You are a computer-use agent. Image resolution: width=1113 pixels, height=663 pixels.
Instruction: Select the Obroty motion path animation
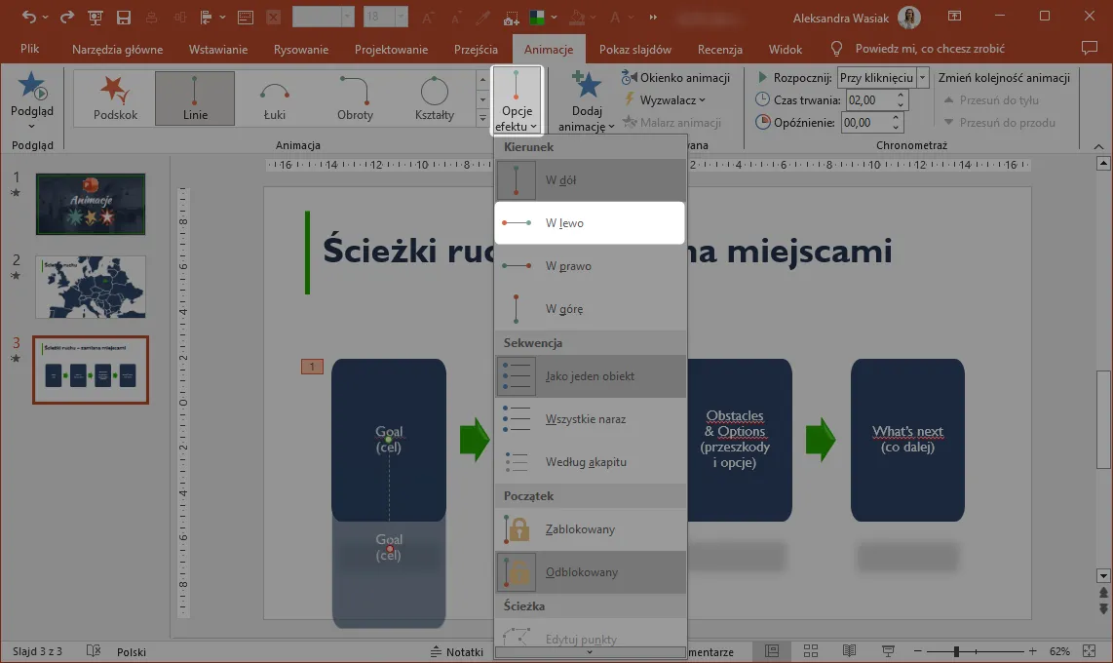[355, 98]
